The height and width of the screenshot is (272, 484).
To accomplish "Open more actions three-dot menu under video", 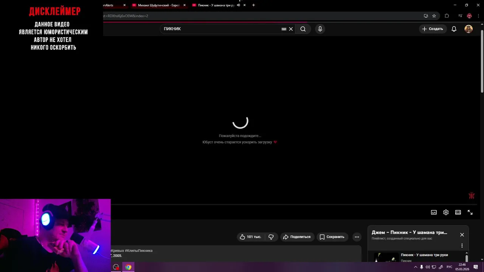I will [x=357, y=237].
